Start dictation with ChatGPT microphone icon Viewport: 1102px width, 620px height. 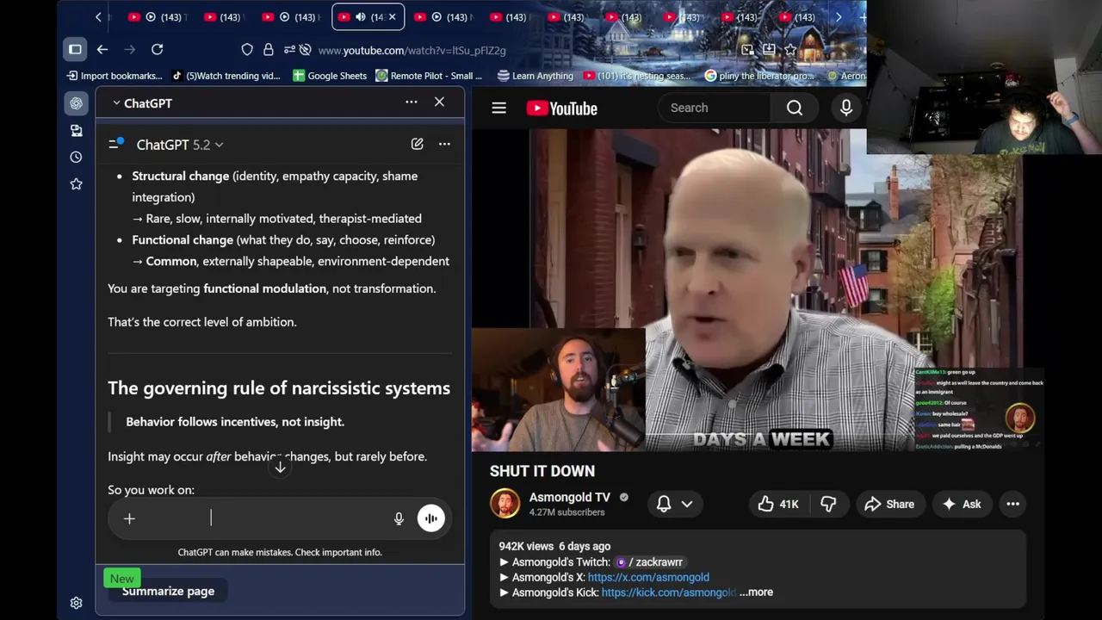[x=399, y=518]
